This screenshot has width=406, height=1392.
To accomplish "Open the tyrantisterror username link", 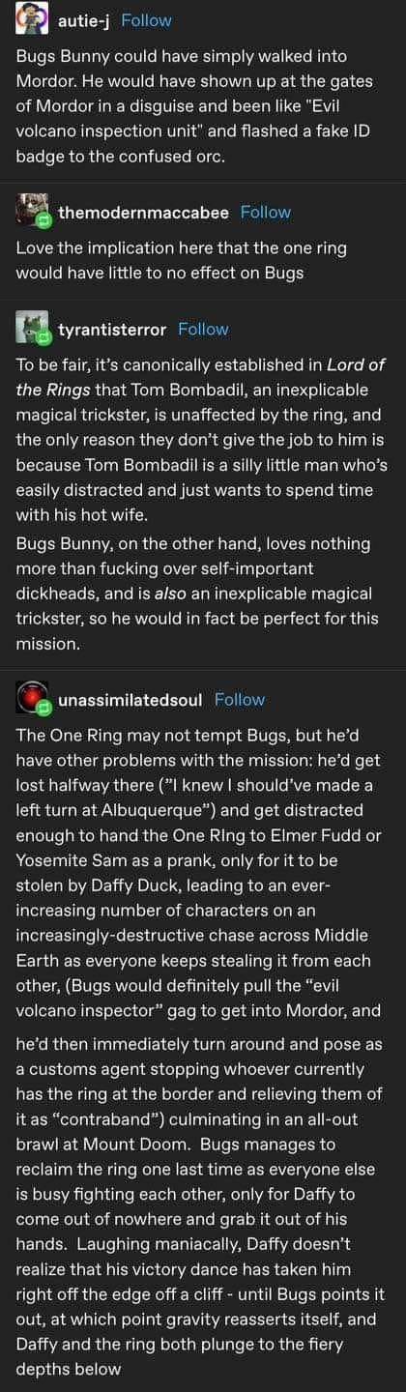I will tap(112, 329).
